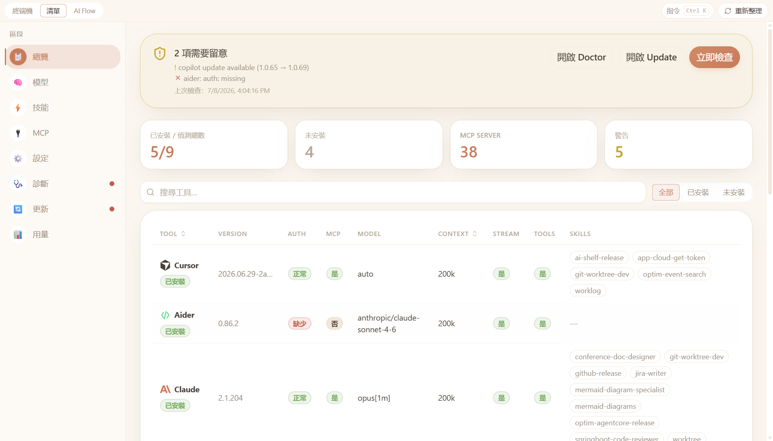Click the shield warning icon in alert banner
The image size is (773, 441).
coord(160,54)
